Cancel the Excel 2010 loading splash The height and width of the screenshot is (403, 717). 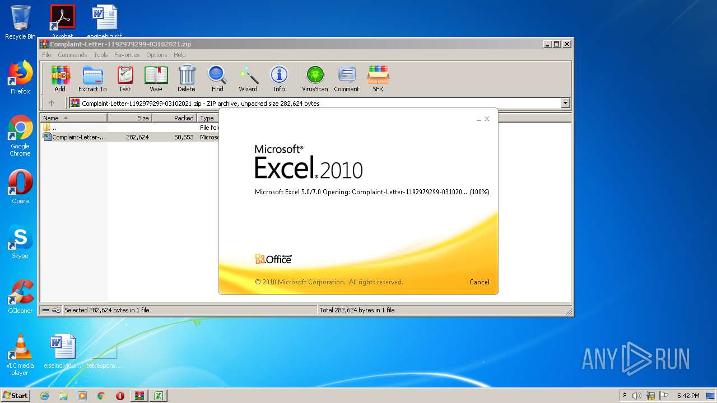click(479, 282)
